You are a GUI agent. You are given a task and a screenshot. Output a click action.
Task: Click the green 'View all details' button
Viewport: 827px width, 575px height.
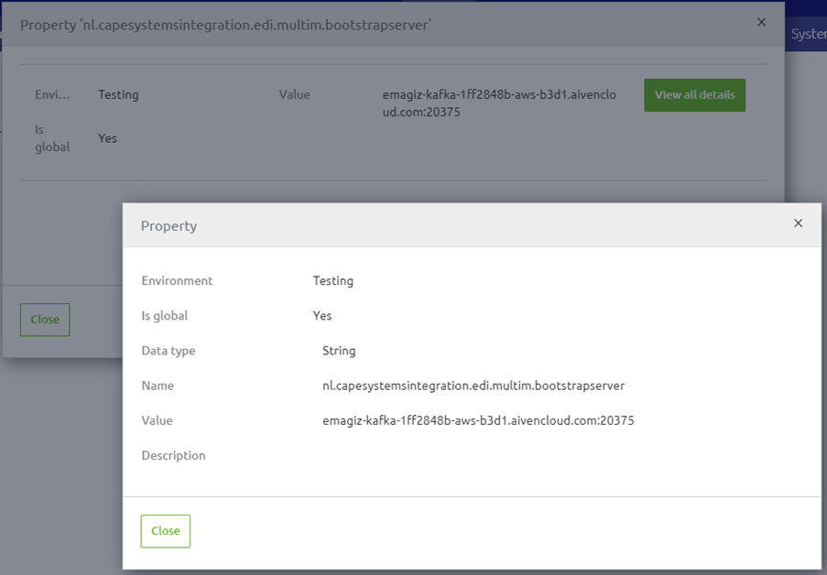click(694, 94)
